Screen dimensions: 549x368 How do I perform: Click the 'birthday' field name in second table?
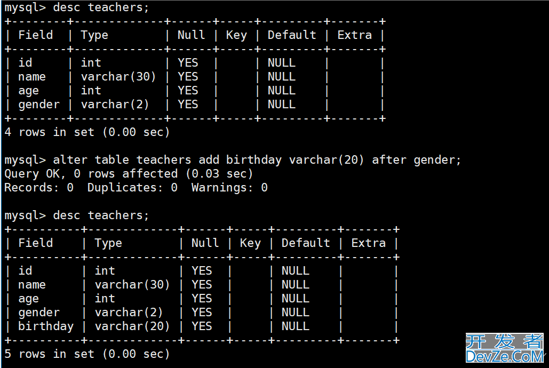pyautogui.click(x=46, y=326)
